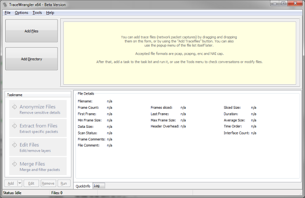
Task: Click the Taskname column header
Action: tap(38, 95)
